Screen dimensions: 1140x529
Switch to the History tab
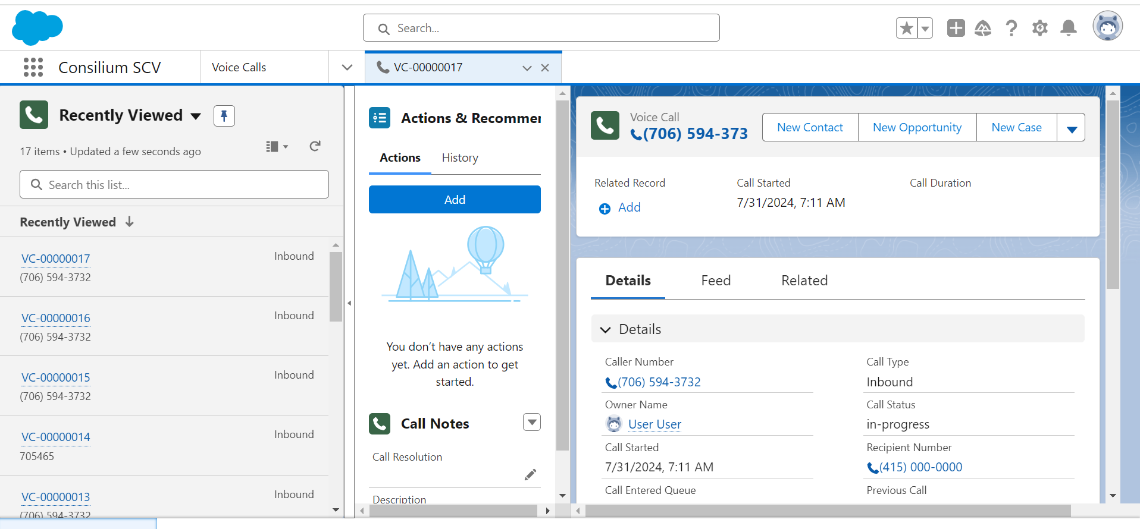(459, 158)
